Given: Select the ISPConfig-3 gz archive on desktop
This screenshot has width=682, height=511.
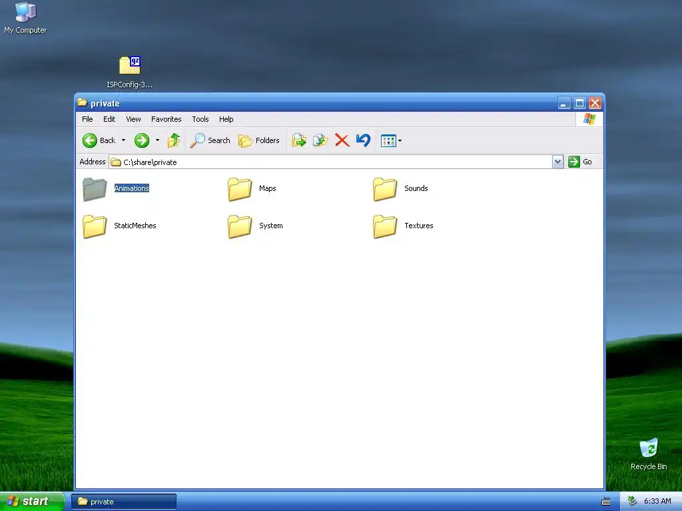Looking at the screenshot, I should [x=130, y=72].
